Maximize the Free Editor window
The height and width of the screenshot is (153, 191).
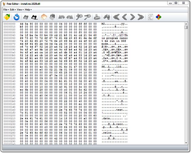tap(176, 3)
